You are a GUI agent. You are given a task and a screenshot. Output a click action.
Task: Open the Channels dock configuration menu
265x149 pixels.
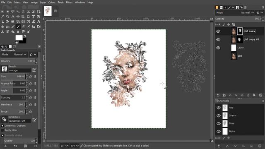263,101
